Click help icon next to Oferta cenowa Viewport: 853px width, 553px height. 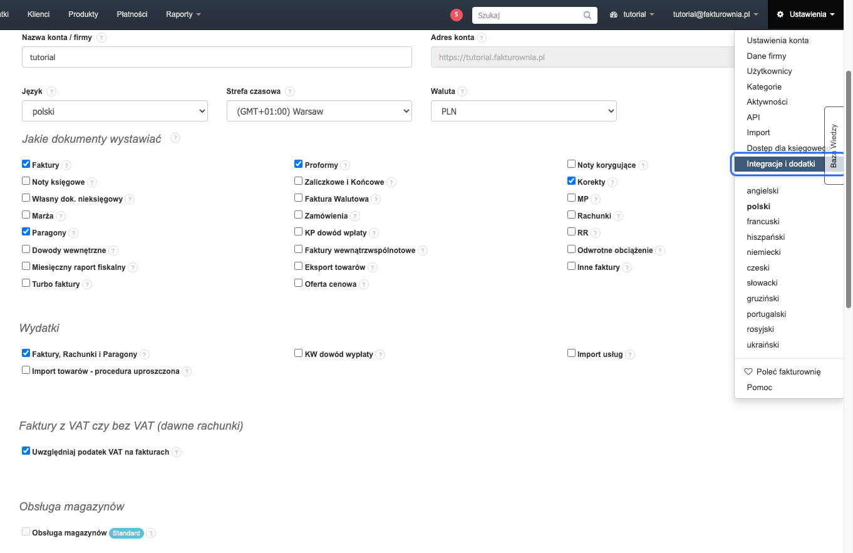pos(364,284)
